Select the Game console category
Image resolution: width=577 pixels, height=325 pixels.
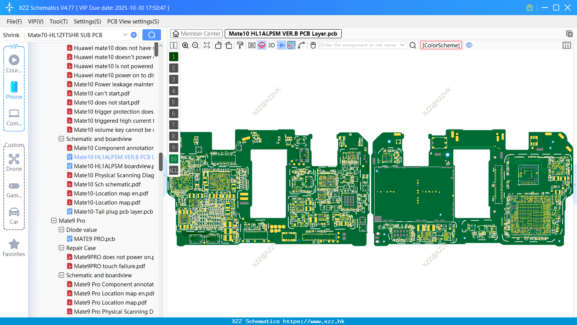tap(14, 190)
